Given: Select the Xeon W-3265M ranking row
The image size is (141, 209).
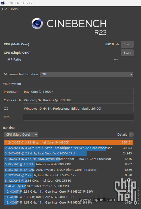Looking at the screenshot, I should [x=69, y=153].
